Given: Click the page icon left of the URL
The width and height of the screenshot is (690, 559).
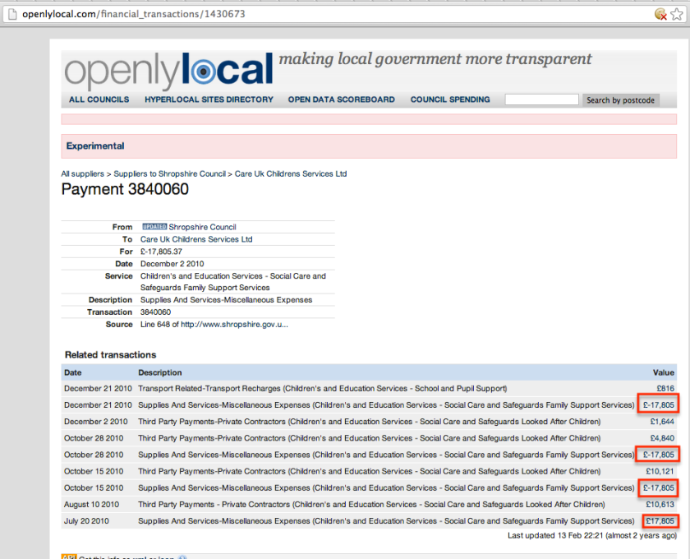Looking at the screenshot, I should coord(11,14).
